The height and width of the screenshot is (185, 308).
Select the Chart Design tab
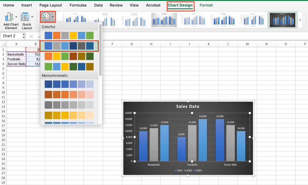(180, 5)
